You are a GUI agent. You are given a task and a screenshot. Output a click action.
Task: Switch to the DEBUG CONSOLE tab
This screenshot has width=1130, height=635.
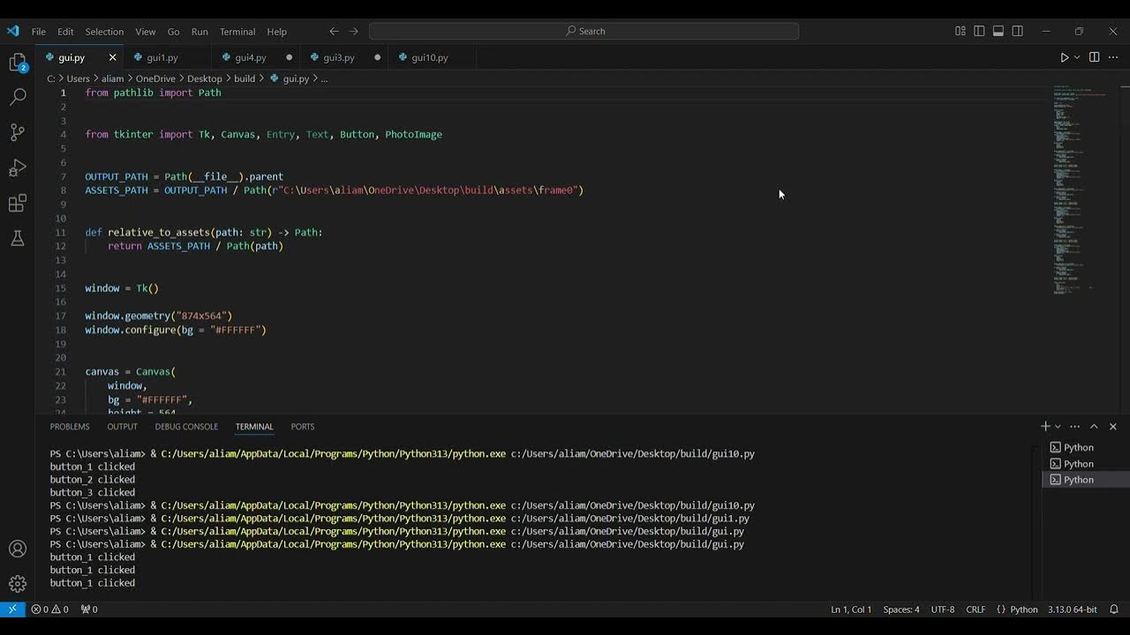click(x=186, y=426)
